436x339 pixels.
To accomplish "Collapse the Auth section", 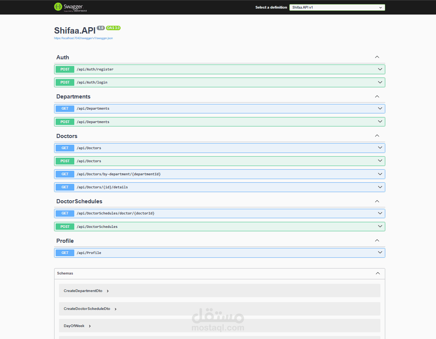I will [x=377, y=57].
